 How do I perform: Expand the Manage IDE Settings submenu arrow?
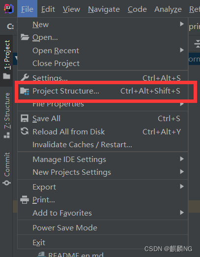[x=182, y=159]
